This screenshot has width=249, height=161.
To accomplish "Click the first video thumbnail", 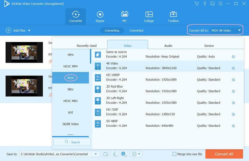I will tap(24, 52).
